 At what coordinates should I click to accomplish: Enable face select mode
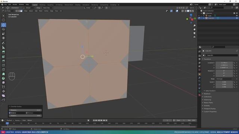21,11
